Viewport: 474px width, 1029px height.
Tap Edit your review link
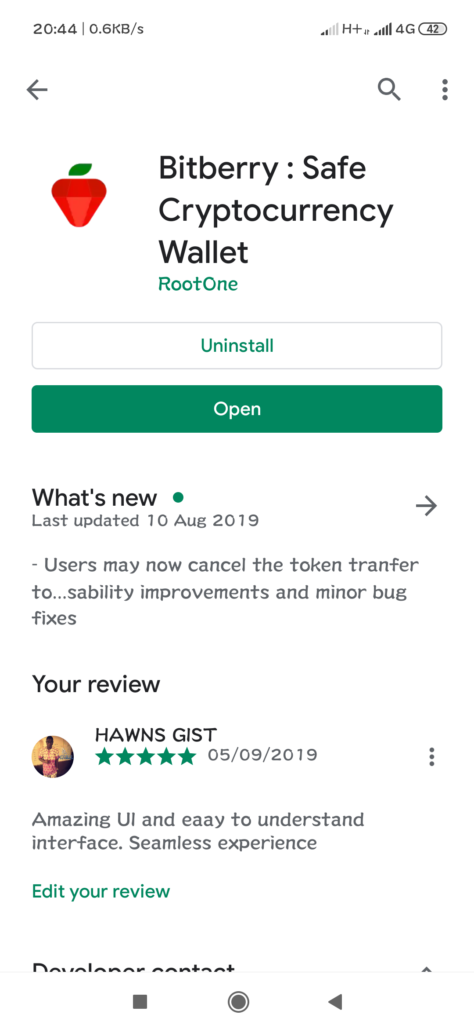click(101, 891)
